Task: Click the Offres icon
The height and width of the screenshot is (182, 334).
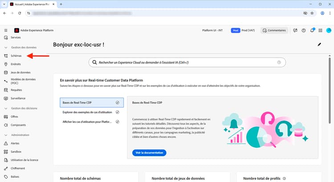Action: pos(6,117)
